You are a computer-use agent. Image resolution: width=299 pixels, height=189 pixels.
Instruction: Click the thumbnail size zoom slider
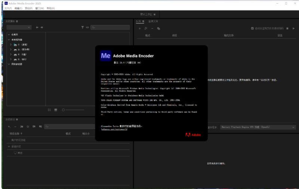pyautogui.click(x=73, y=110)
